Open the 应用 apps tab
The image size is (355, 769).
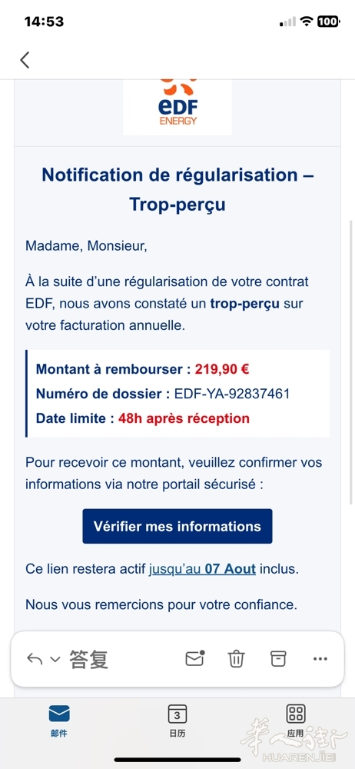(x=296, y=721)
